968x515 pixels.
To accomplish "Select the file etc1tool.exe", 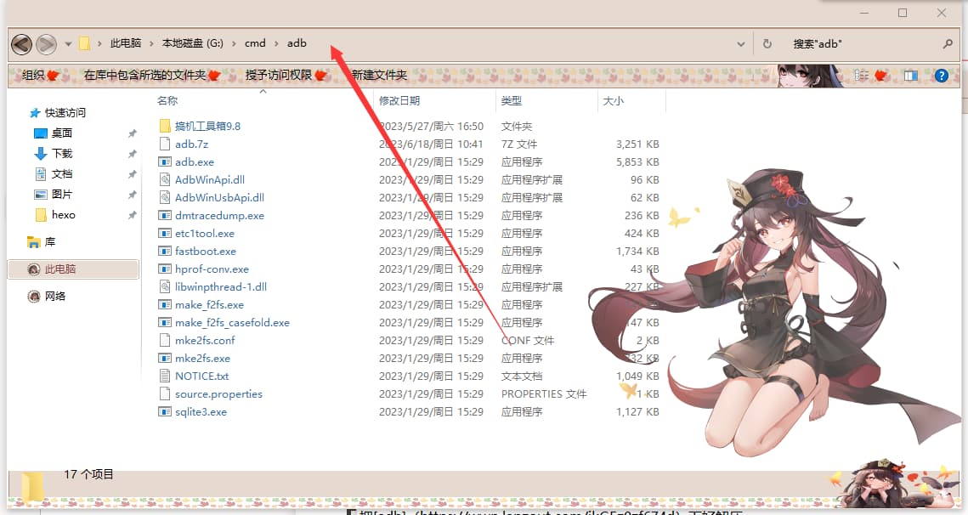I will (x=204, y=234).
